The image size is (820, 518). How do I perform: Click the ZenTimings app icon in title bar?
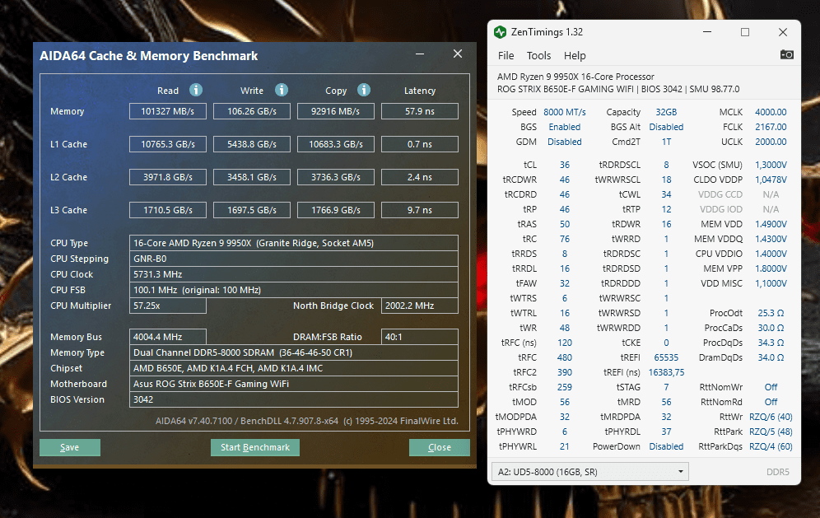click(x=501, y=32)
